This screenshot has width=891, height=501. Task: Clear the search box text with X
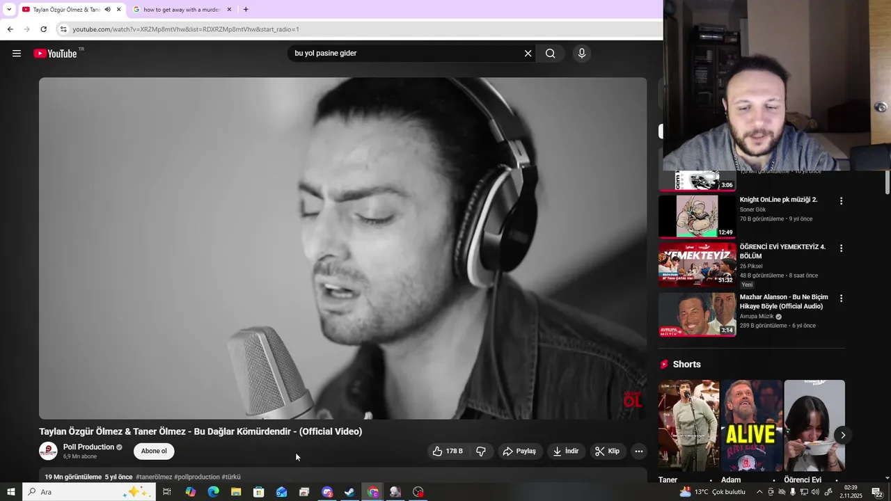pyautogui.click(x=528, y=54)
